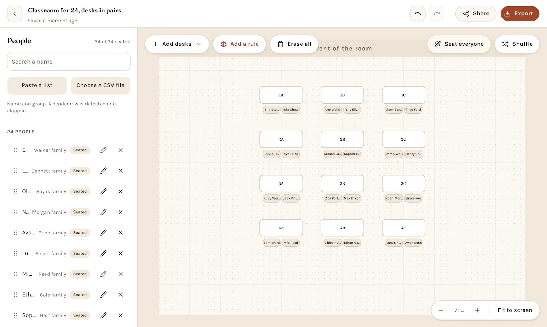Undo the last action
Viewport: 547px width, 327px height.
(x=418, y=14)
